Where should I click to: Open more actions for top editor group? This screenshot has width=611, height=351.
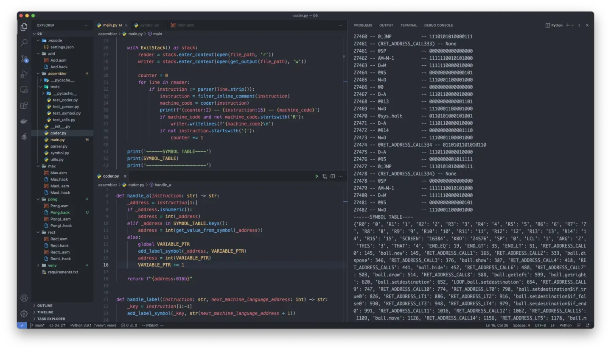340,25
